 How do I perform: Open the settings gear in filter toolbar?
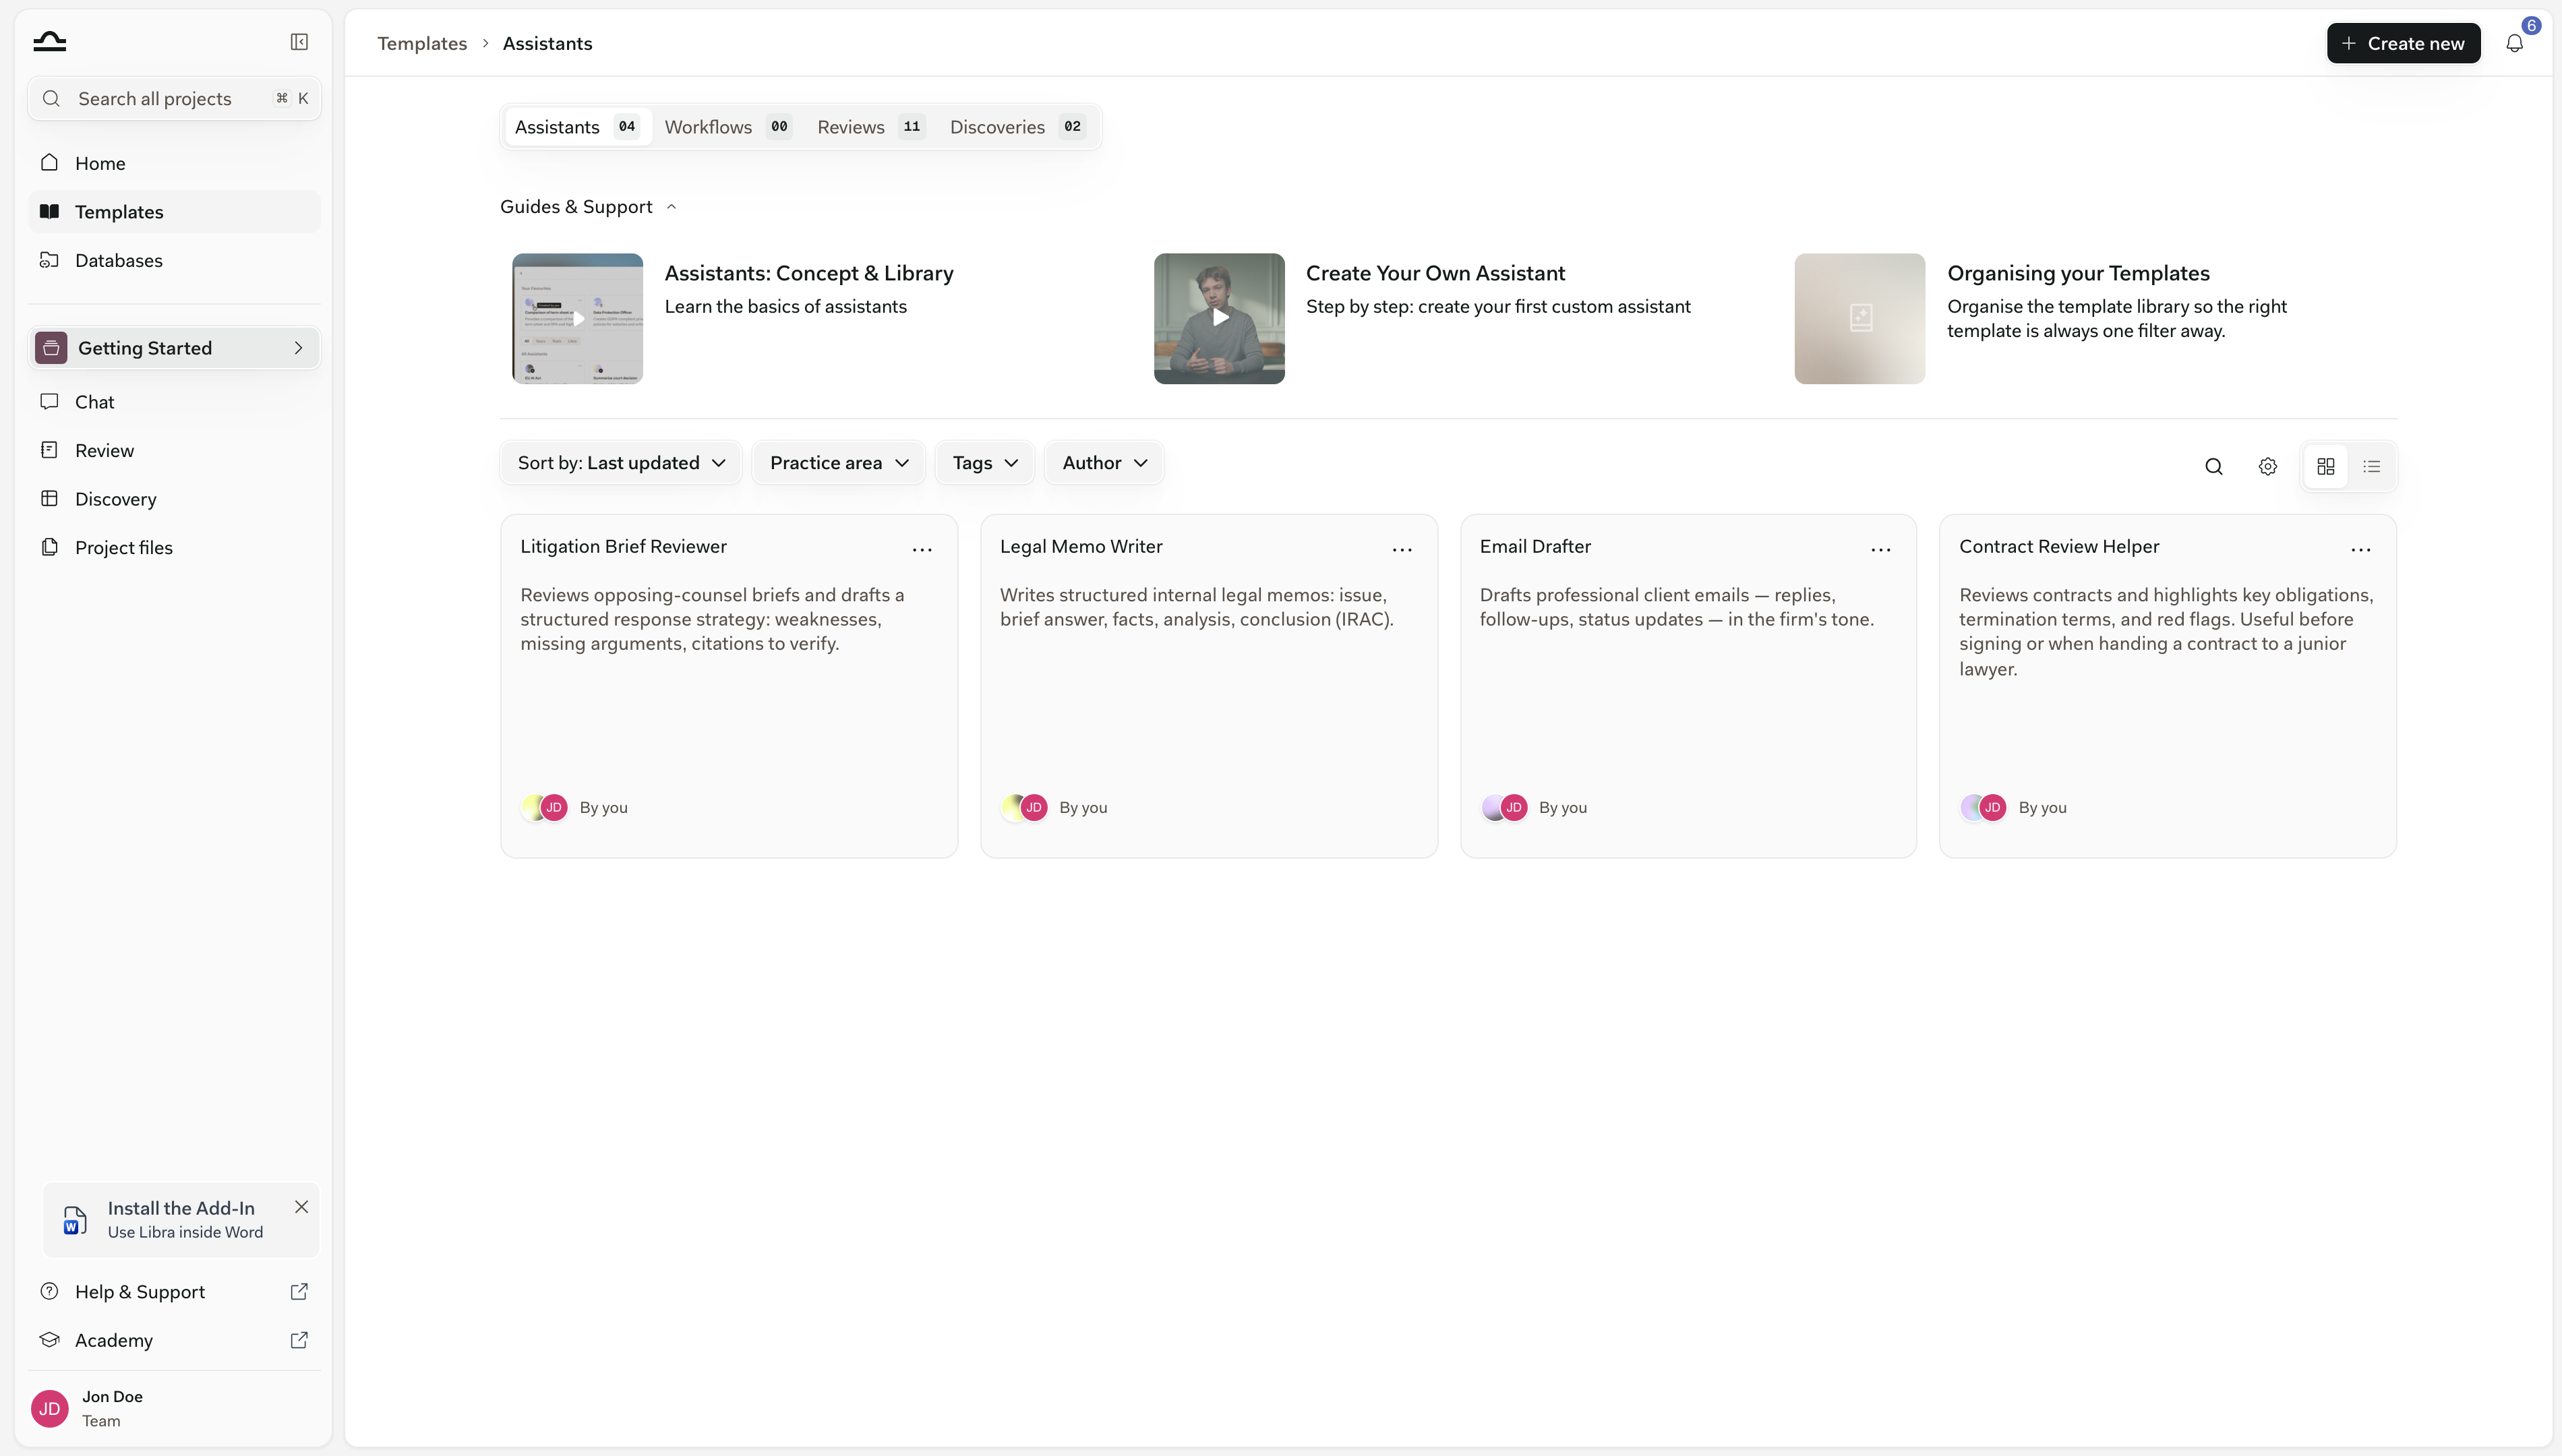point(2268,466)
